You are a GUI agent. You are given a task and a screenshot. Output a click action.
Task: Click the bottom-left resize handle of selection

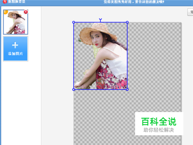[x=74, y=90]
